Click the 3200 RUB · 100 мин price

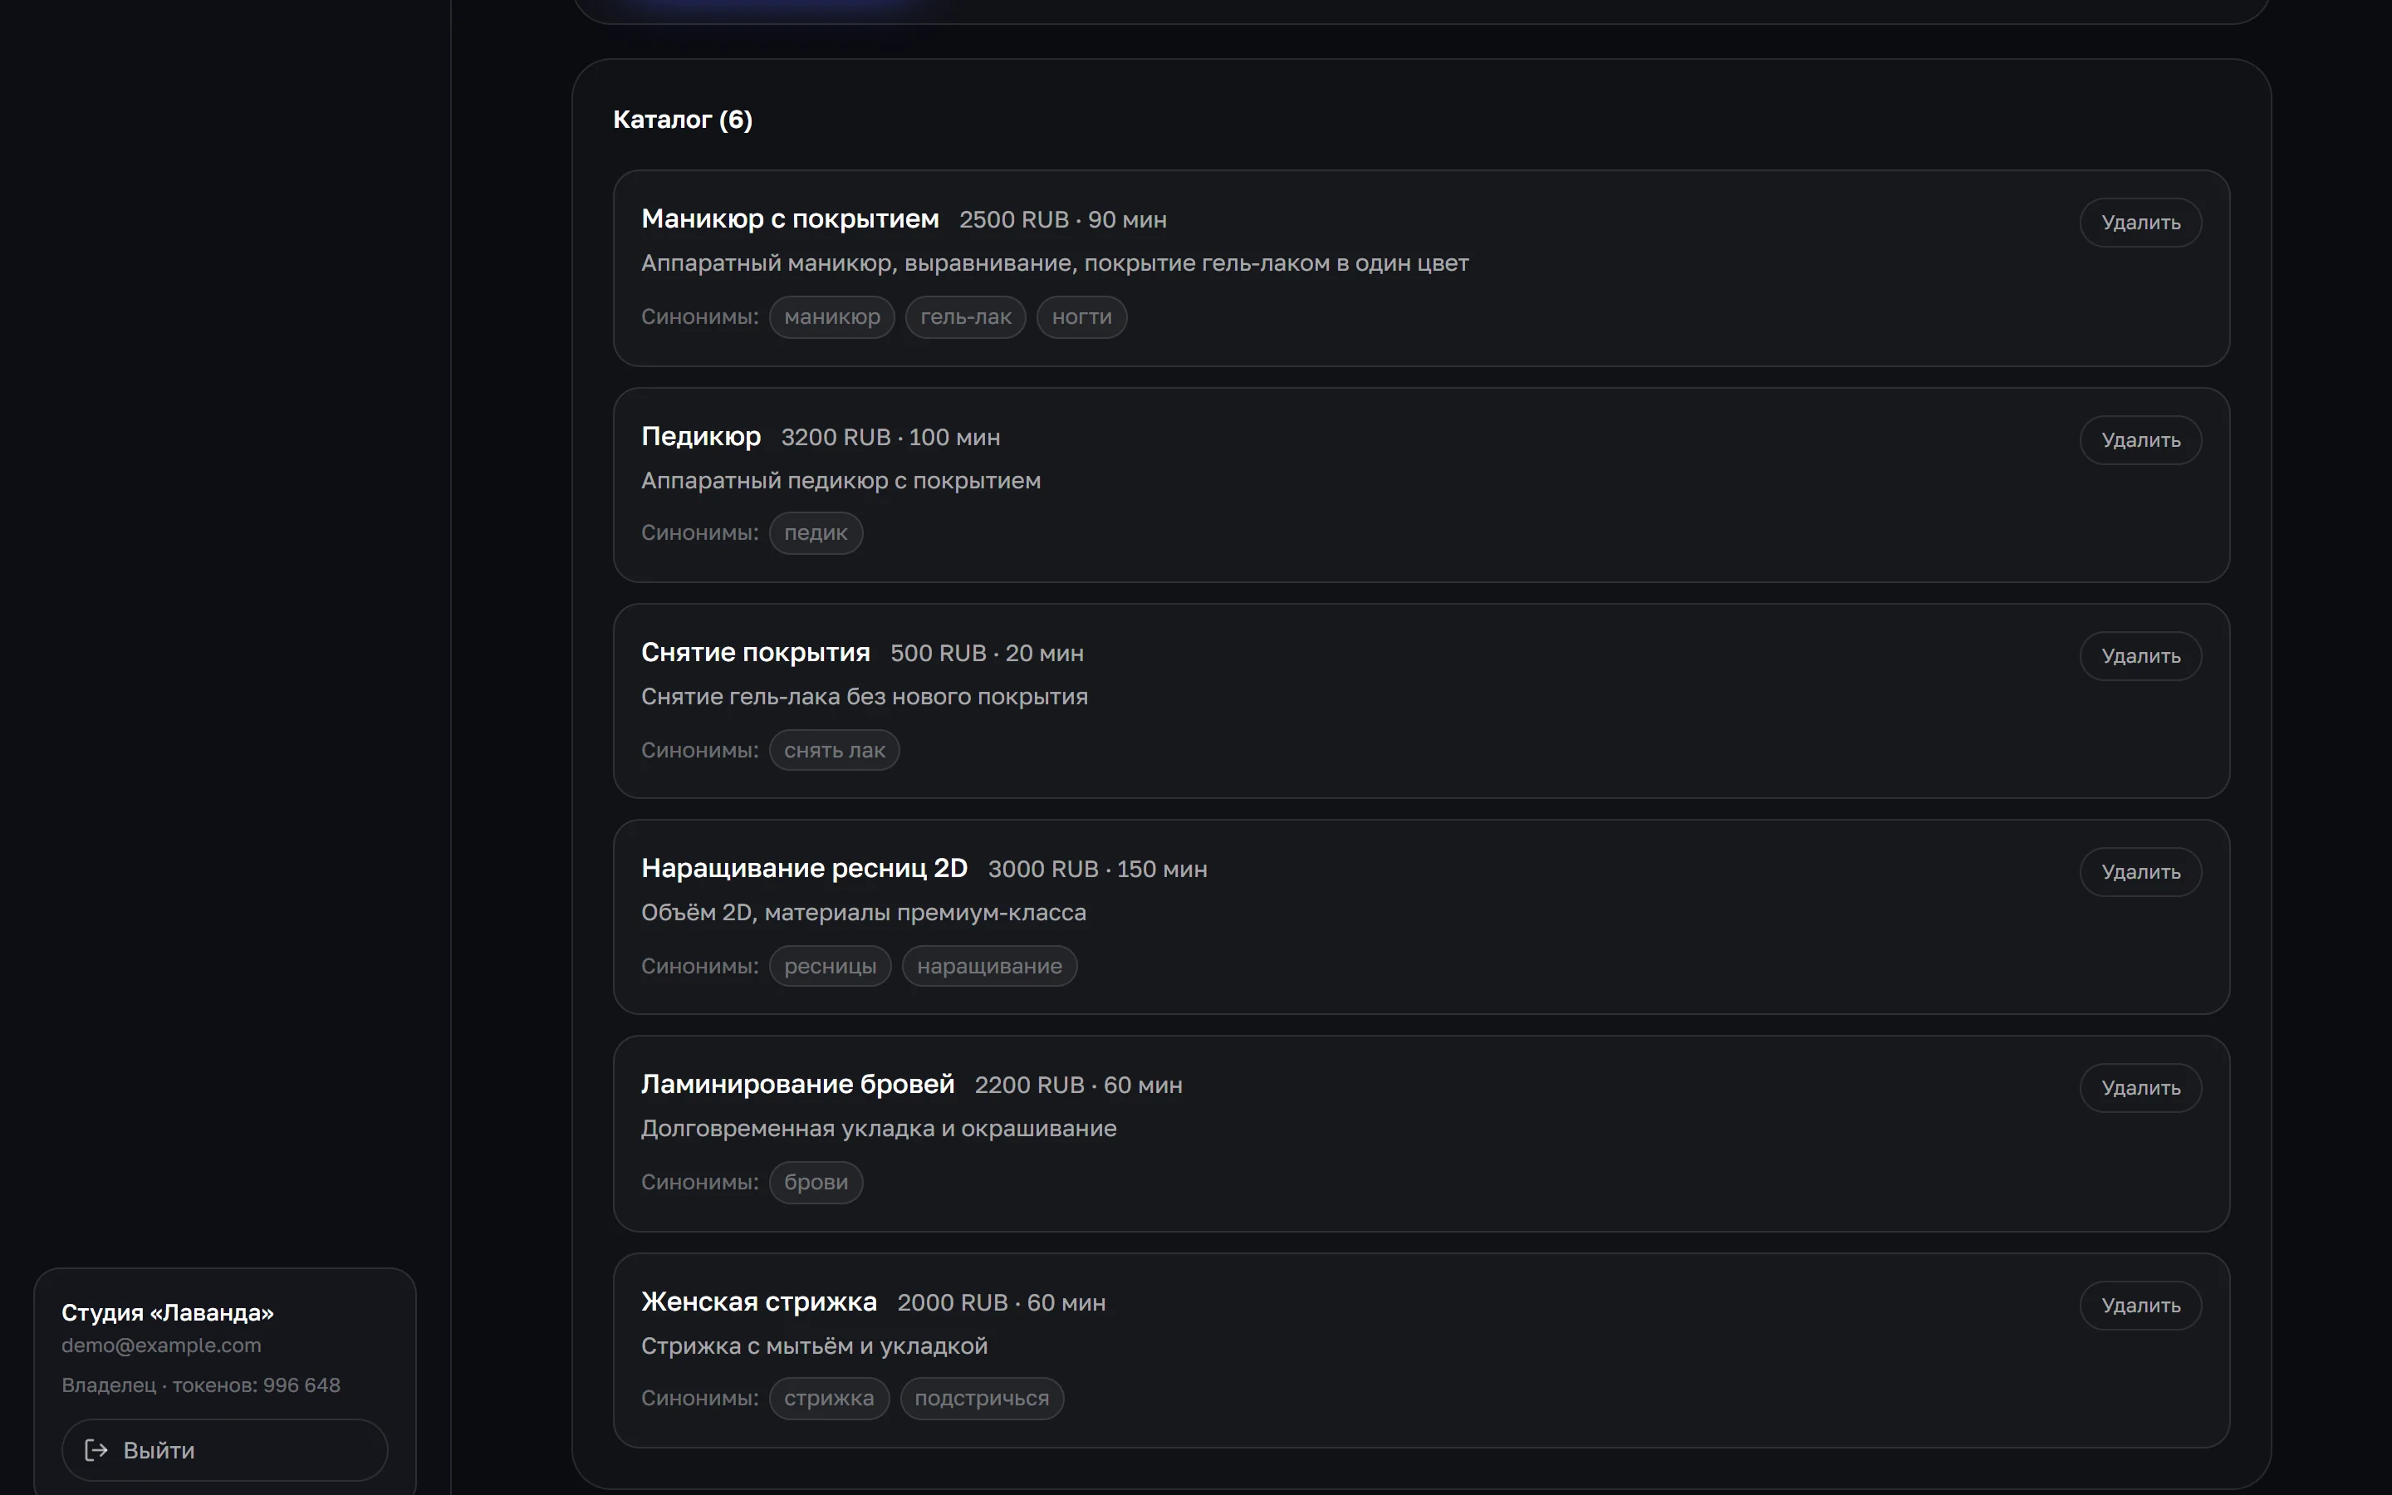890,437
